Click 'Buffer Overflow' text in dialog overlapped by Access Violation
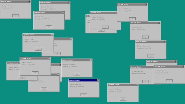 point(97,17)
